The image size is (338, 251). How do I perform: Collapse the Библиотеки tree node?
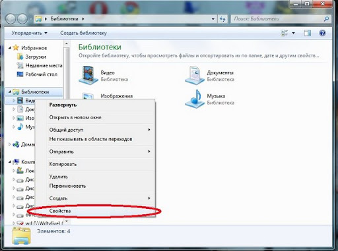point(9,92)
